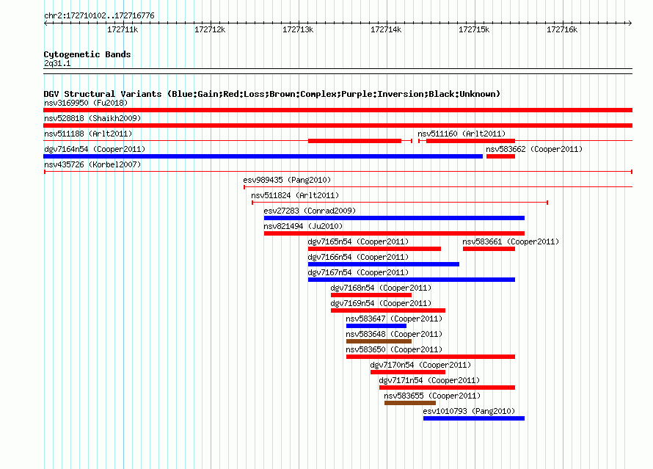This screenshot has width=653, height=469.
Task: Click the nsv583661 red bar
Action: pos(489,249)
